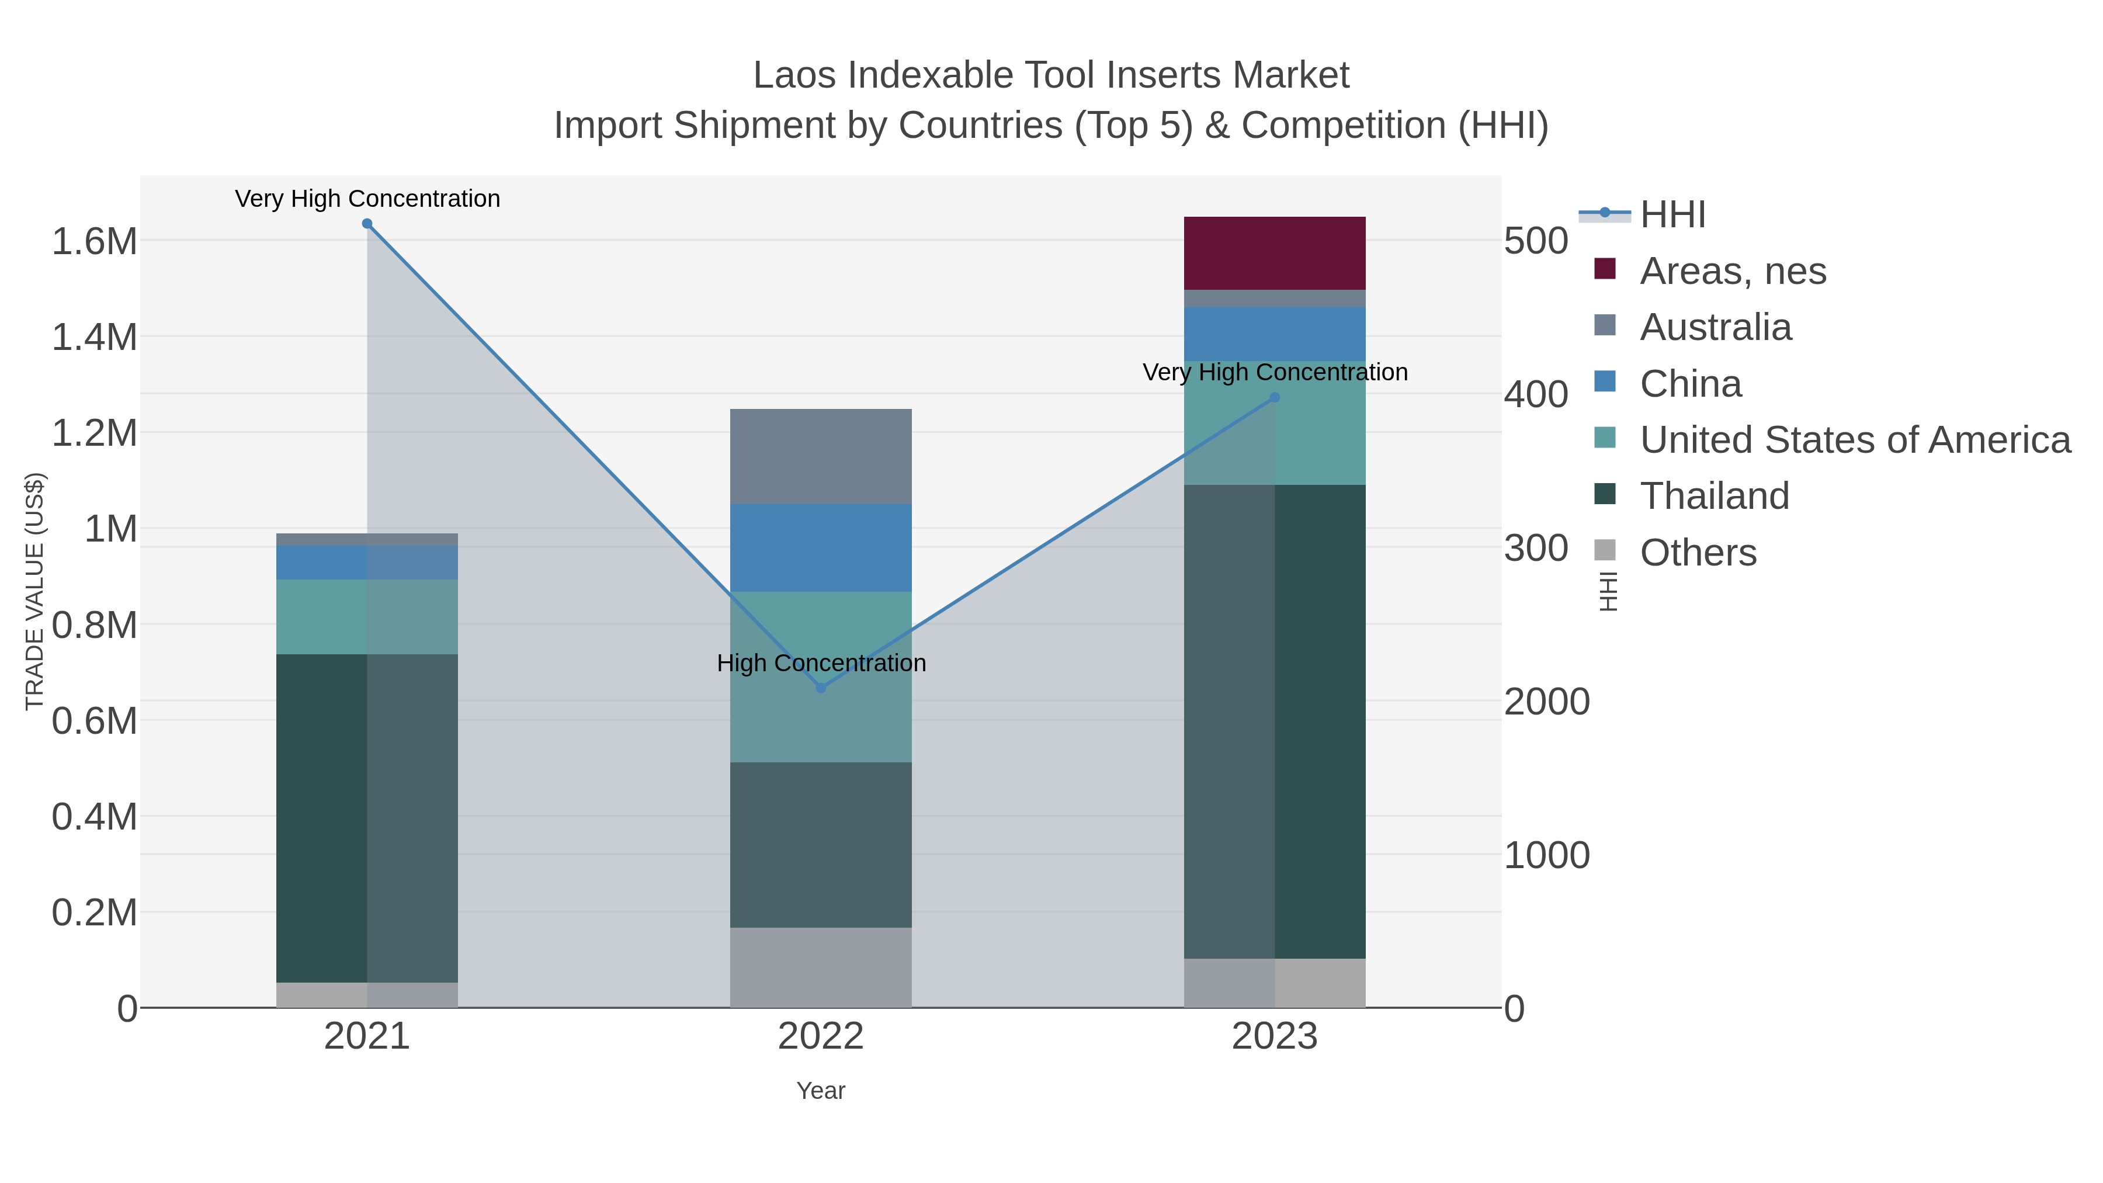This screenshot has width=2103, height=1183.
Task: Click the Australia segment of the 2022 bar
Action: click(821, 456)
